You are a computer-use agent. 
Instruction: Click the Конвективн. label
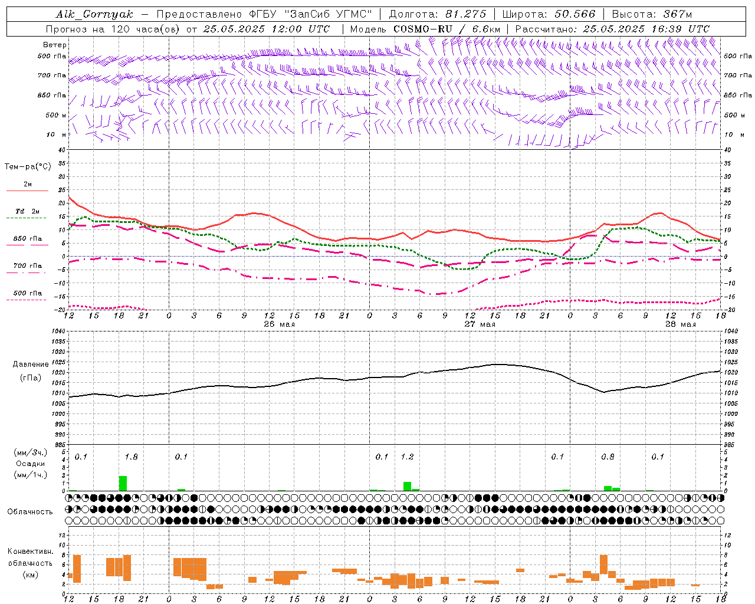(30, 552)
